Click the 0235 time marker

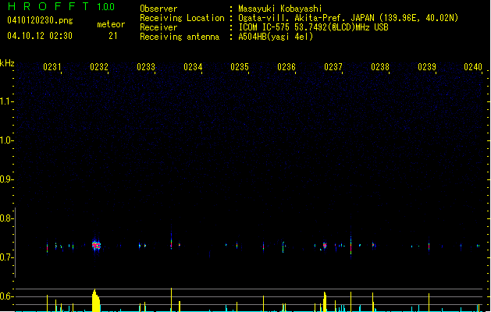coord(240,67)
